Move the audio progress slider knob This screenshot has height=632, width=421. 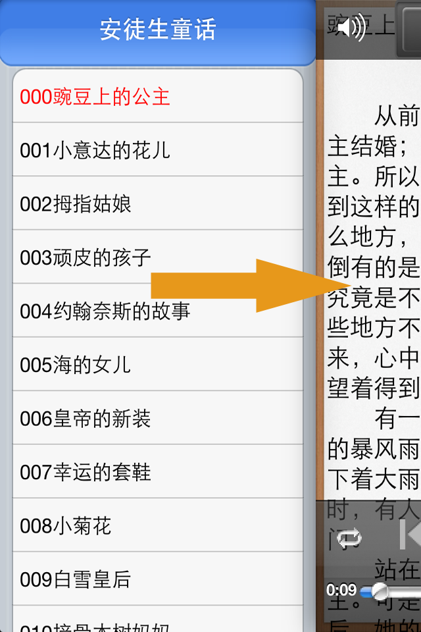click(379, 592)
